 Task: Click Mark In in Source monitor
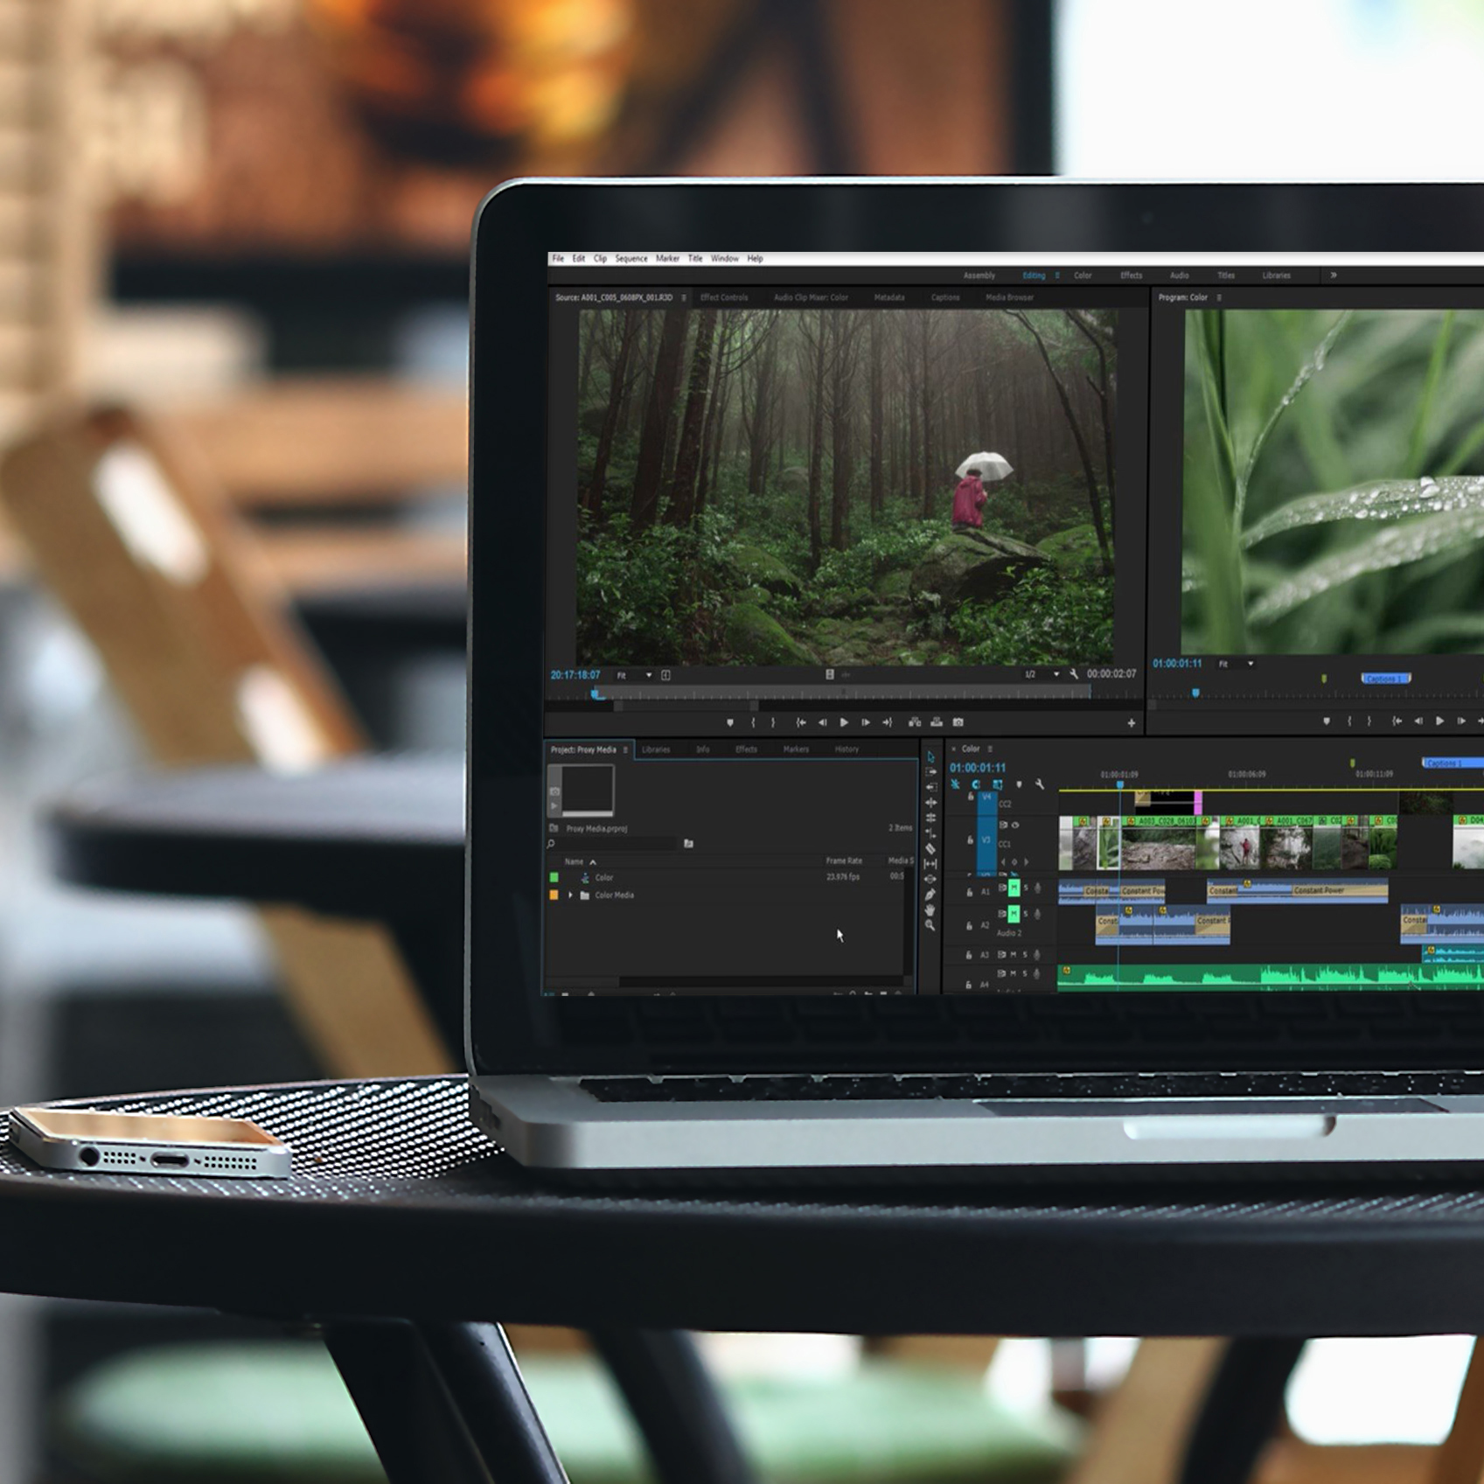coord(753,722)
